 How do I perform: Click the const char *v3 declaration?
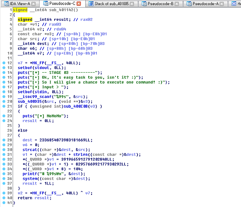pyautogui.click(x=36, y=34)
